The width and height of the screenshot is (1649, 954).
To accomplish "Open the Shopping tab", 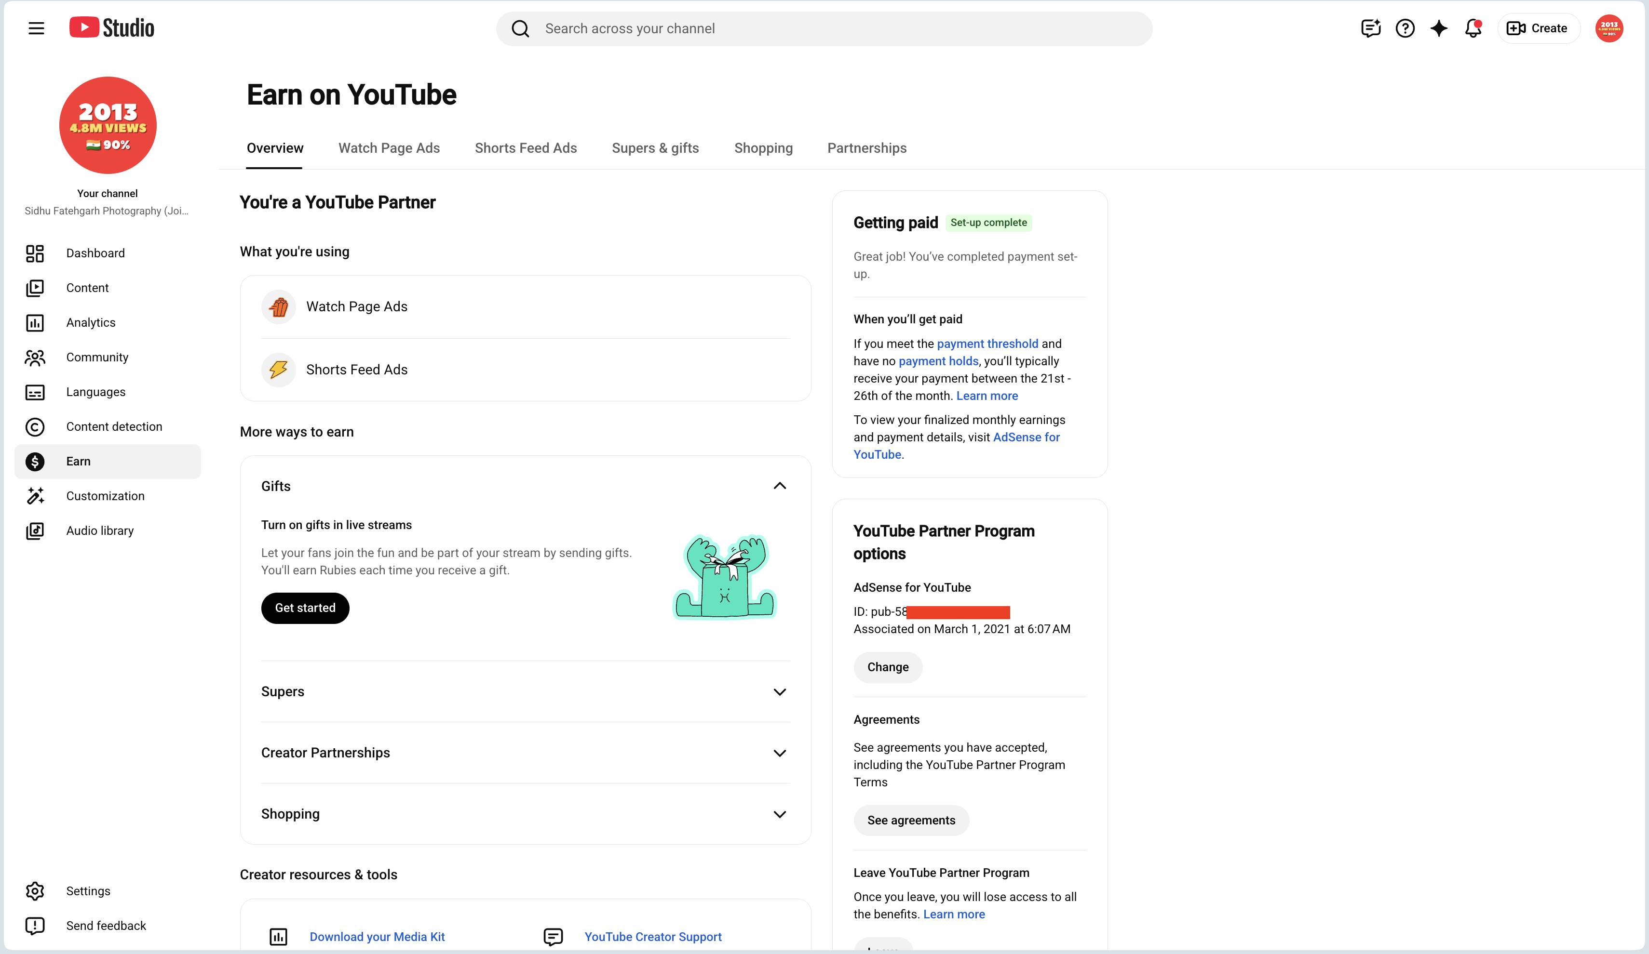I will [763, 148].
